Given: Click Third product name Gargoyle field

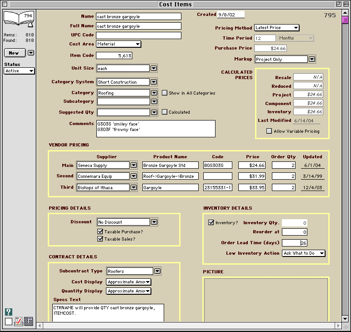Looking at the screenshot, I should click(x=170, y=187).
